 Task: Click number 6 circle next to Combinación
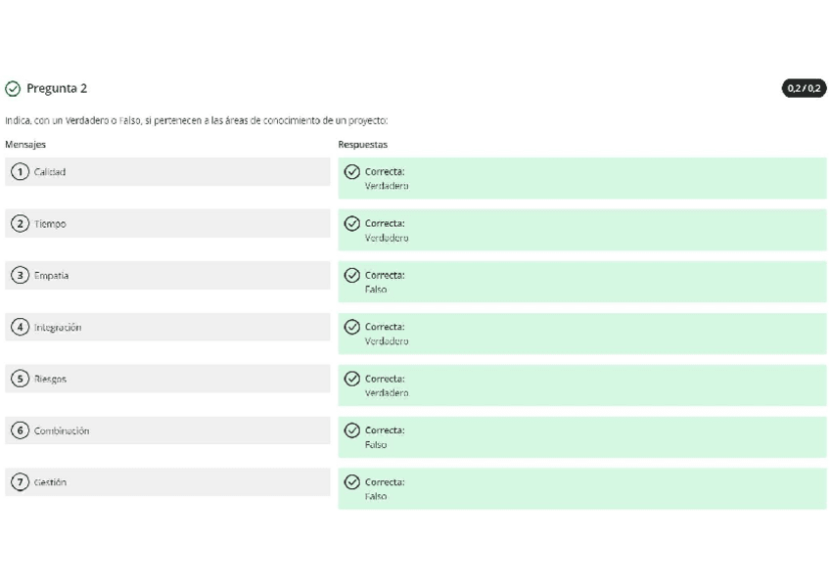(x=20, y=430)
